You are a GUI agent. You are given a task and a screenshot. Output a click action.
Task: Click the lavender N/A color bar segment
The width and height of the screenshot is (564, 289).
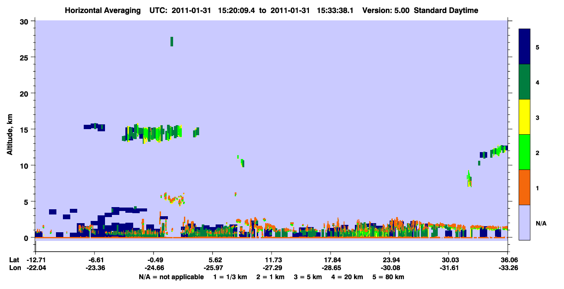coord(525,222)
